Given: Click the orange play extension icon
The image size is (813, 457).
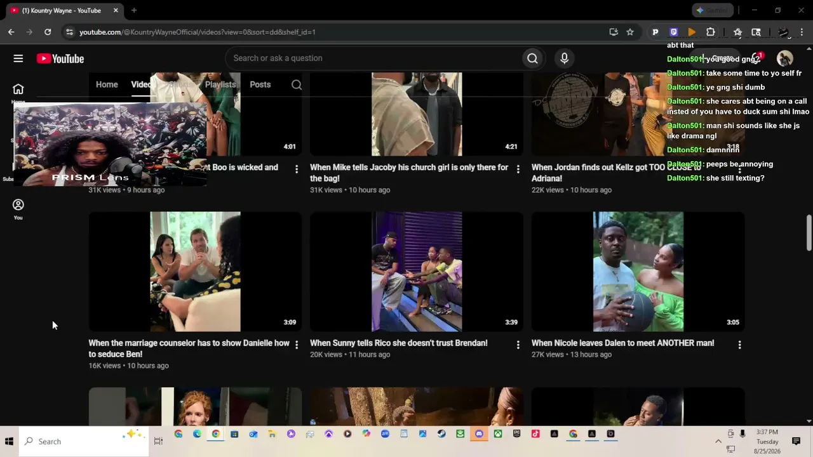Looking at the screenshot, I should click(692, 32).
